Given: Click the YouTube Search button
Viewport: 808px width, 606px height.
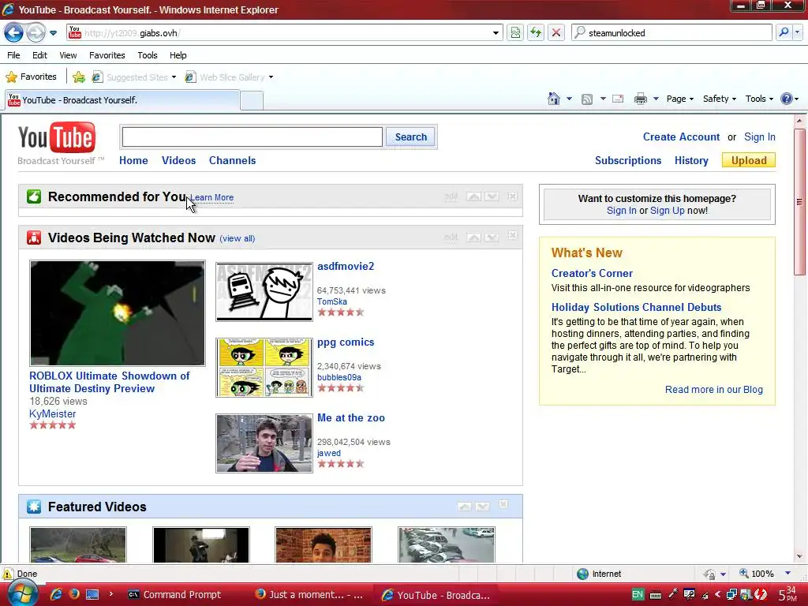Looking at the screenshot, I should click(x=410, y=137).
